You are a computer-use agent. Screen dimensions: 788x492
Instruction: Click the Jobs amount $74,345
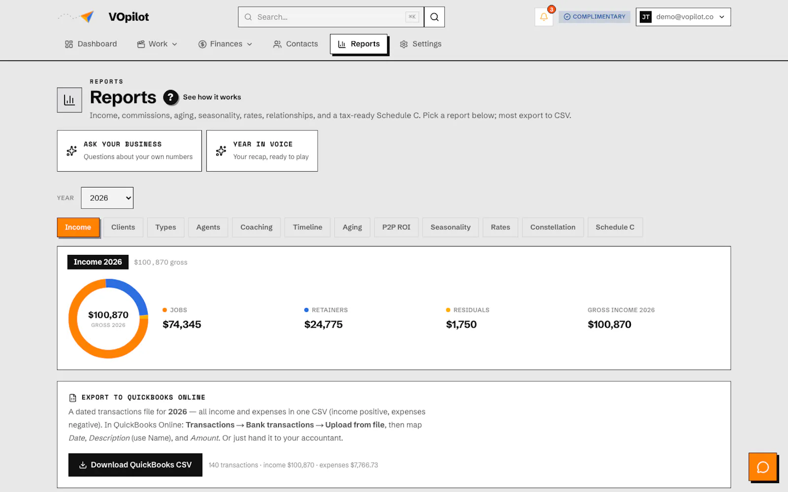coord(182,325)
